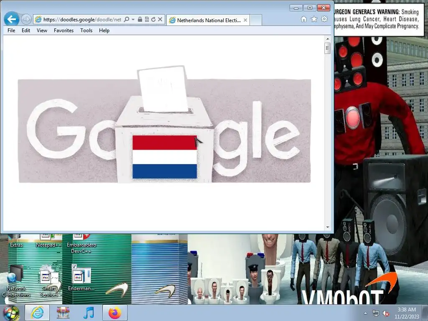
Task: Click the muted volume tray icon
Action: coord(386,313)
